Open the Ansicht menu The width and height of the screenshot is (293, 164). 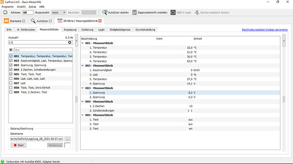click(21, 7)
